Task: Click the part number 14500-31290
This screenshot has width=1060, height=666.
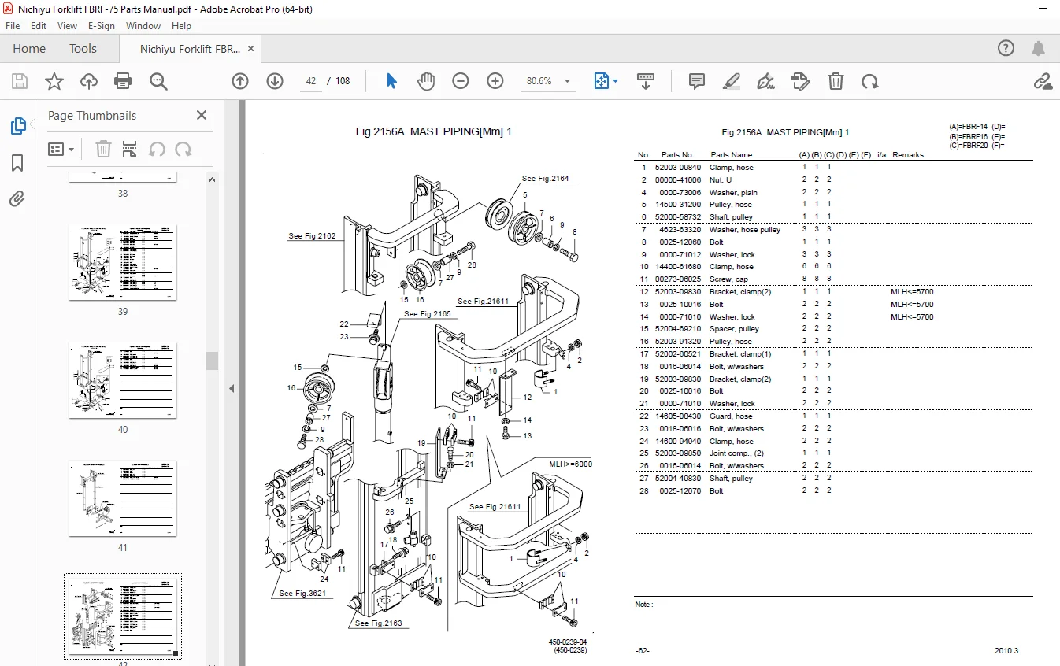Action: click(678, 205)
